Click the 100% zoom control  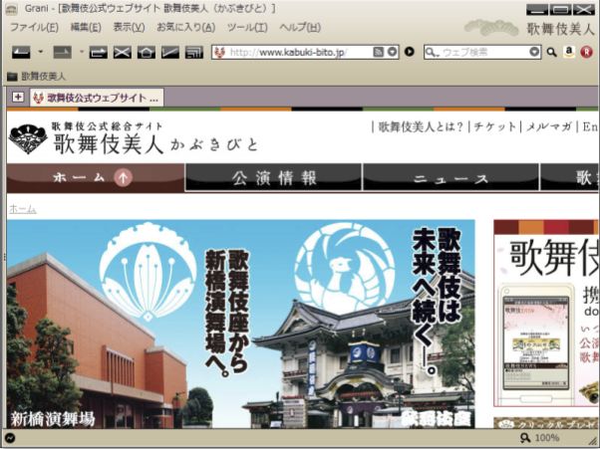[540, 438]
